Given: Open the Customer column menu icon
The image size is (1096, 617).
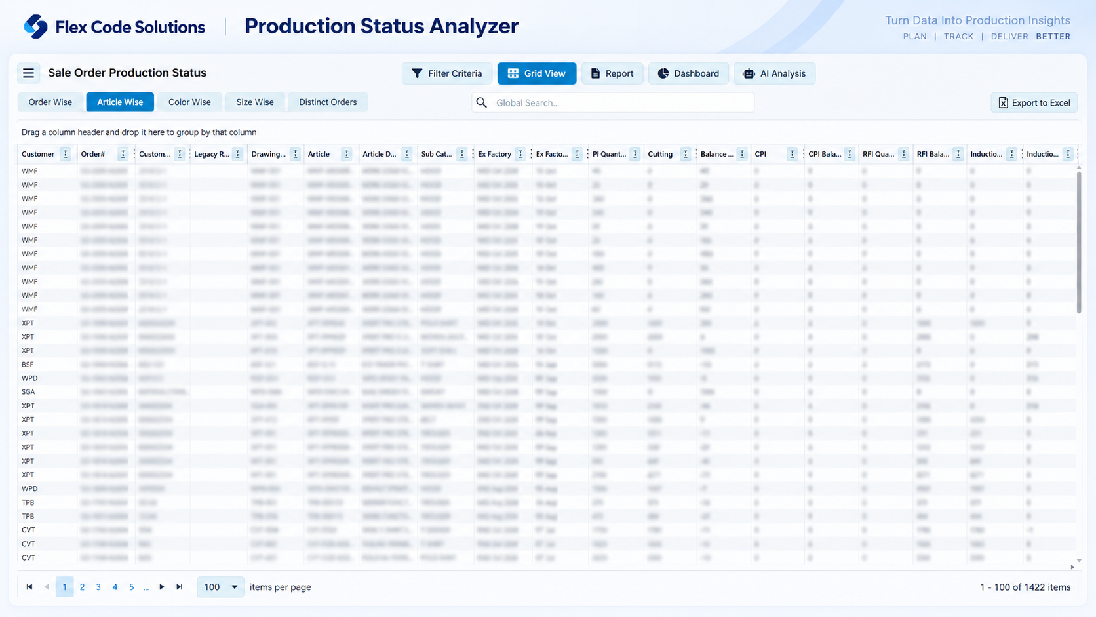Looking at the screenshot, I should tap(65, 154).
